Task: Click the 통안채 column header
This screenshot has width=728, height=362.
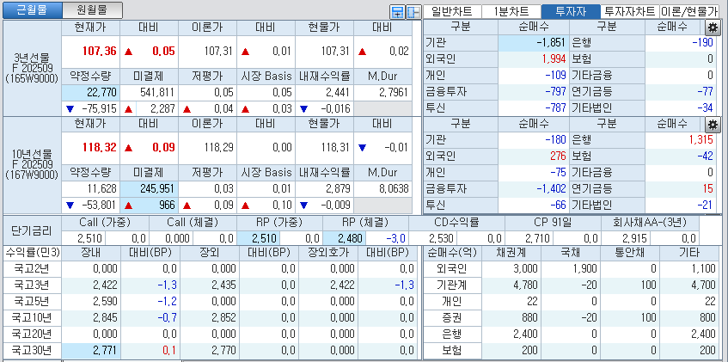Action: [x=629, y=254]
